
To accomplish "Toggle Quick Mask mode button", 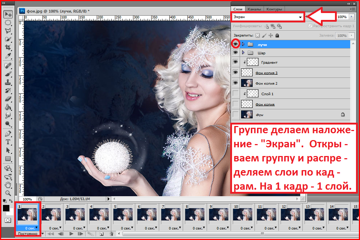I will tap(8, 220).
